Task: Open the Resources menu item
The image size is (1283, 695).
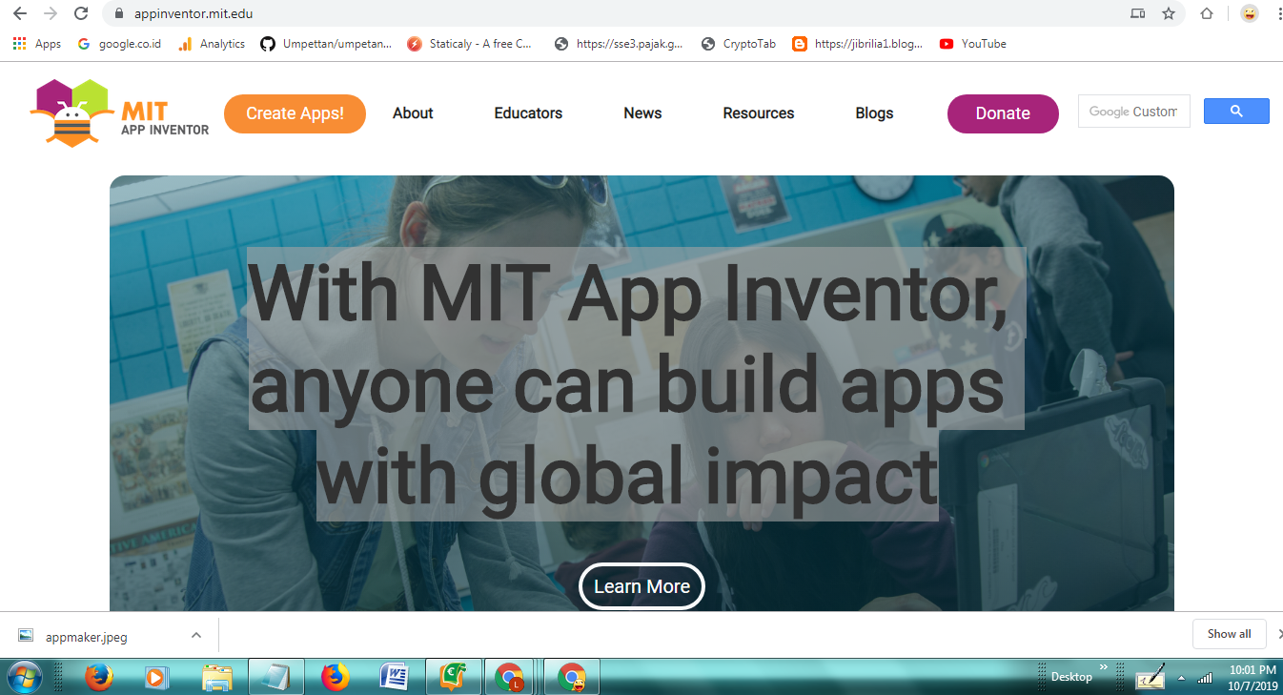Action: 759,113
